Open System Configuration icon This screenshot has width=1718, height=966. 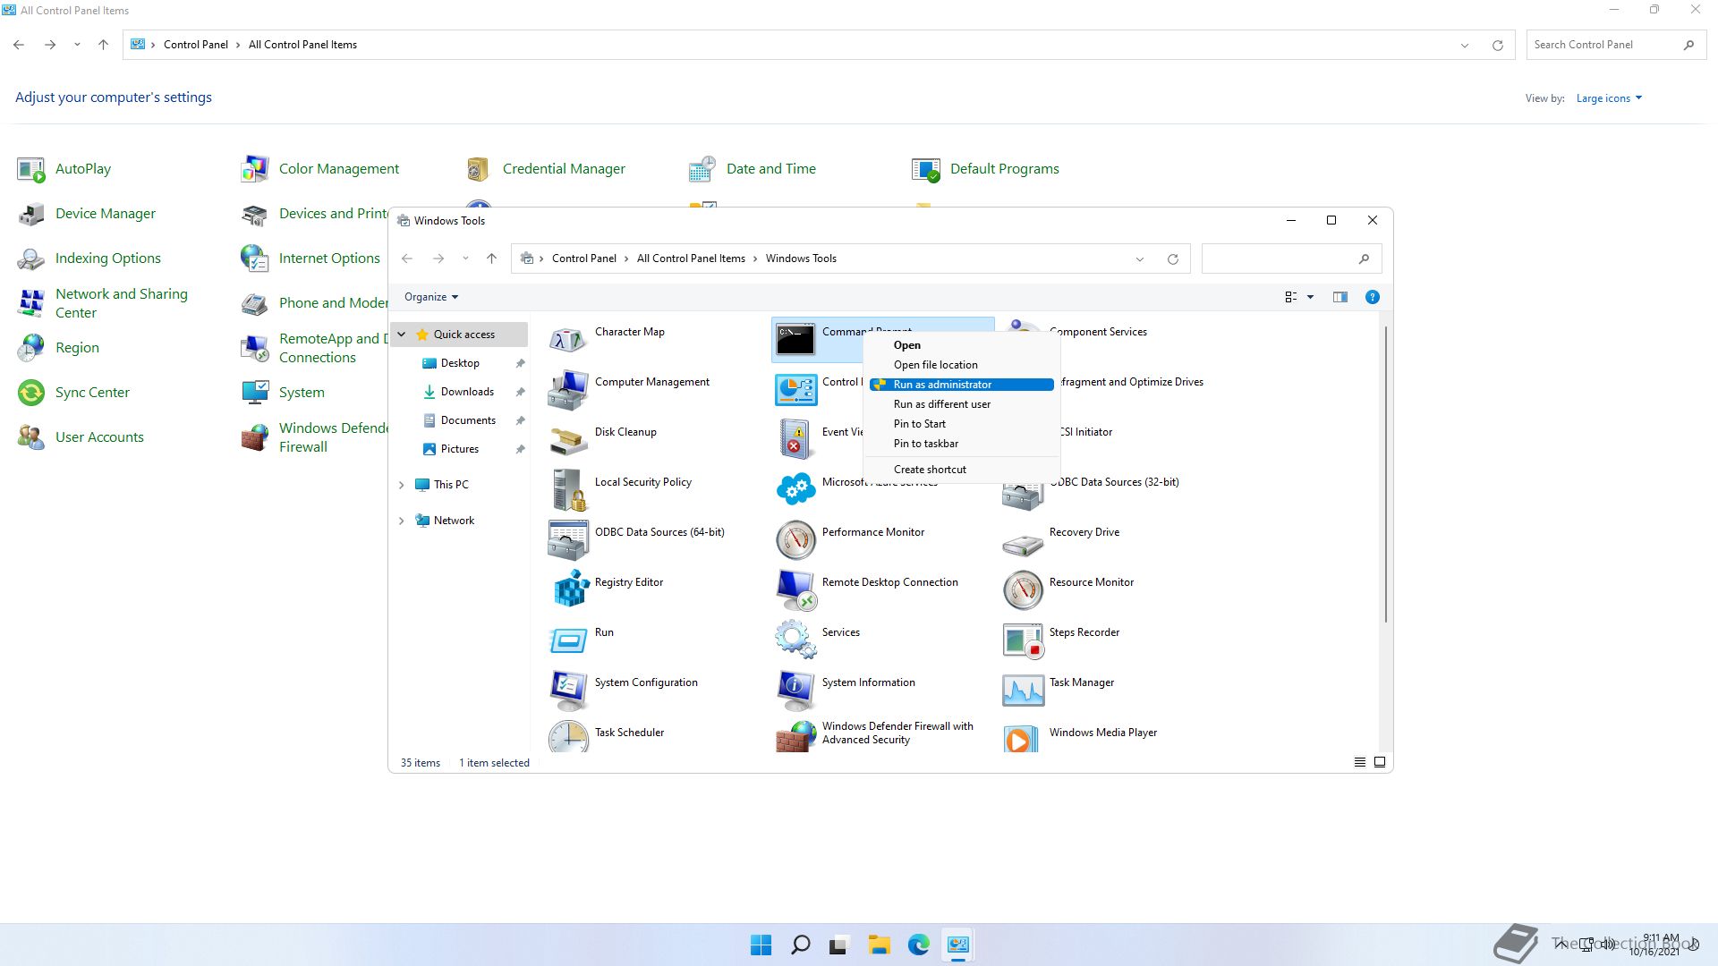[568, 690]
